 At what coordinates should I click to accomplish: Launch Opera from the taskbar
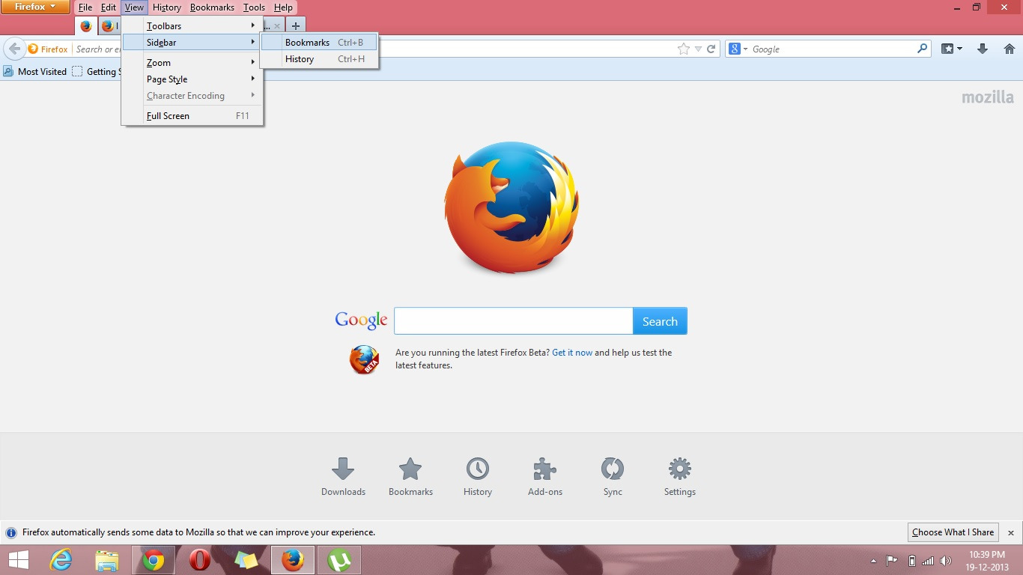click(x=199, y=560)
